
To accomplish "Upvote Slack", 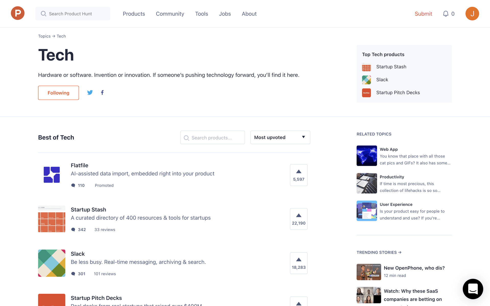I will [299, 263].
